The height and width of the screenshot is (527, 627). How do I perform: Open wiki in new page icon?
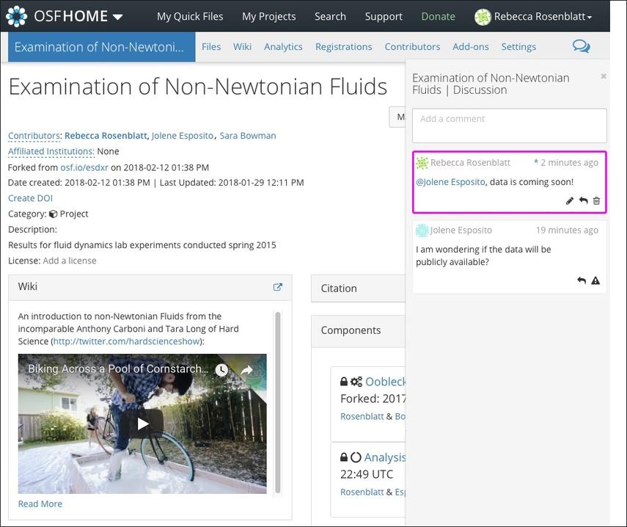click(277, 287)
